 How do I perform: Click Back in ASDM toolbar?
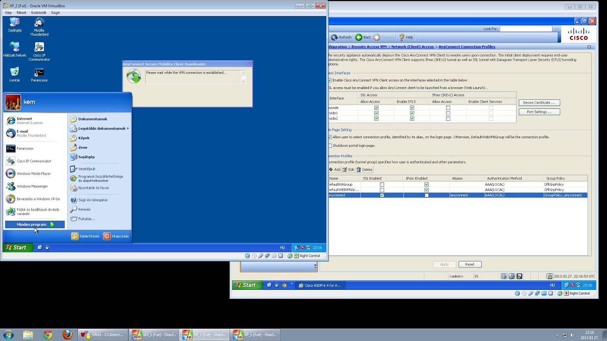[363, 37]
